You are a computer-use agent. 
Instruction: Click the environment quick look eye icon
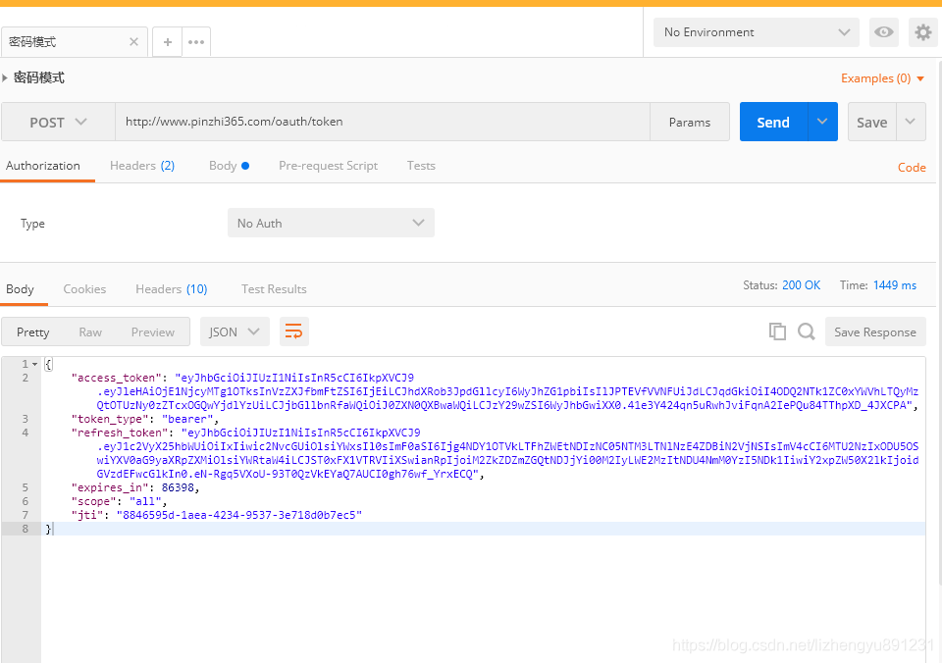tap(884, 32)
